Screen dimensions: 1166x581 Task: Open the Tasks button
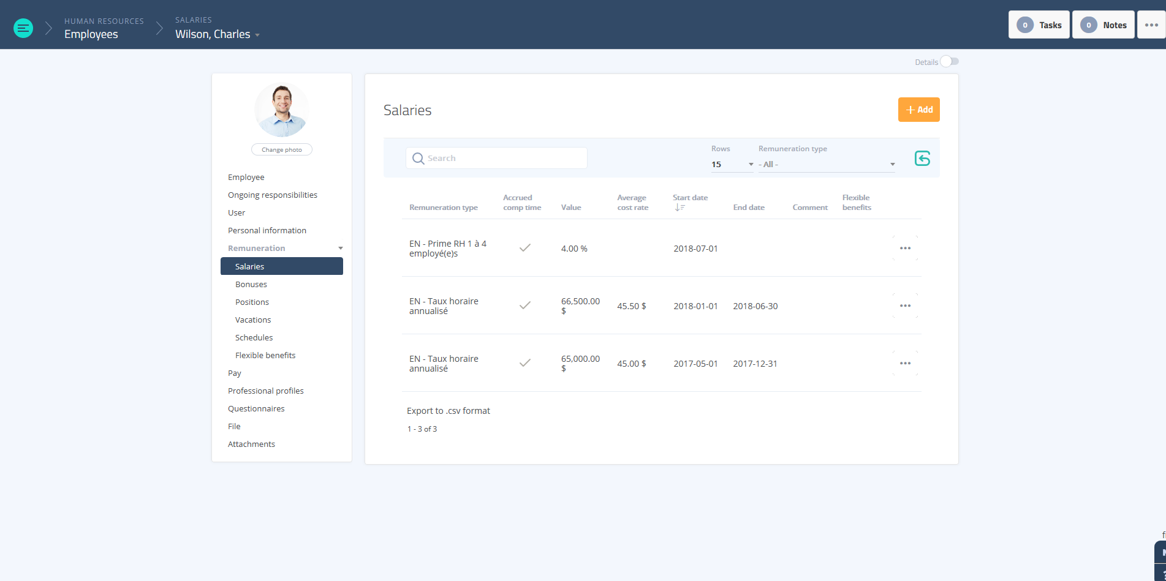click(x=1039, y=25)
